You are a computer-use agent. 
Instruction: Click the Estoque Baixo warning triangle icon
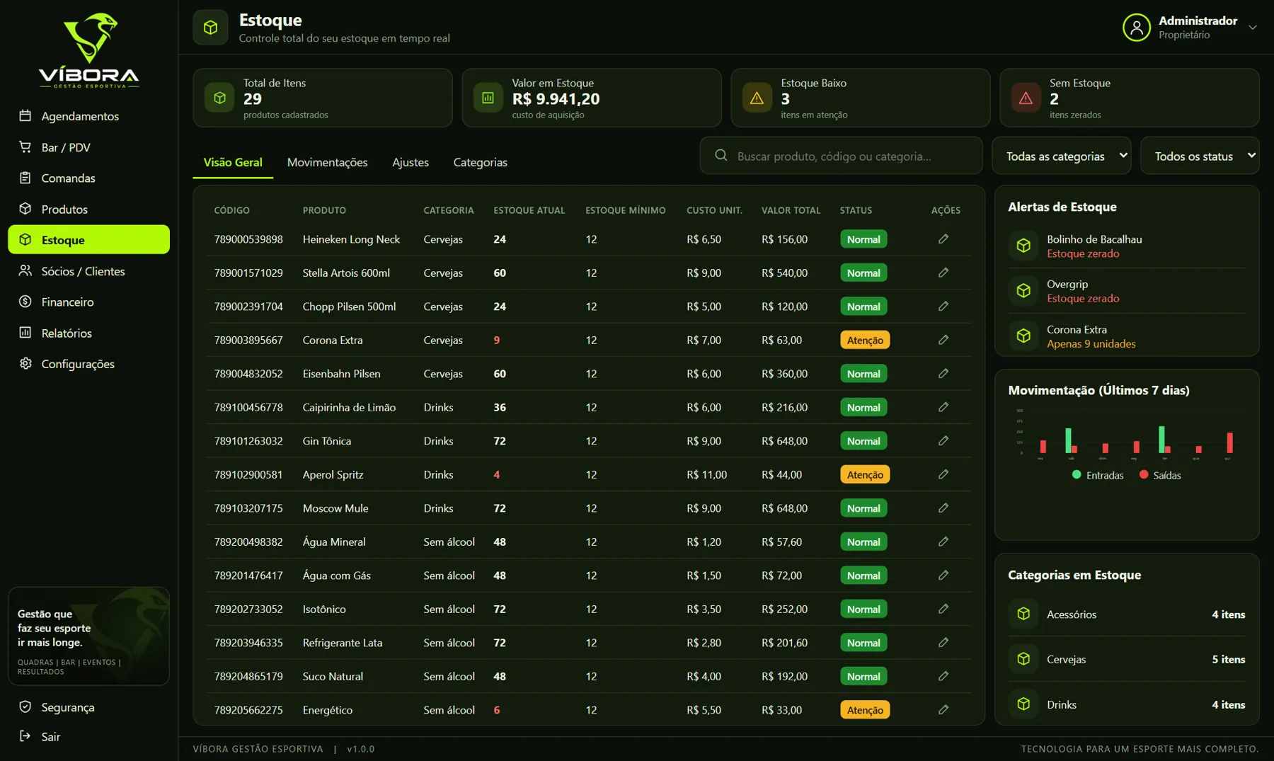757,98
